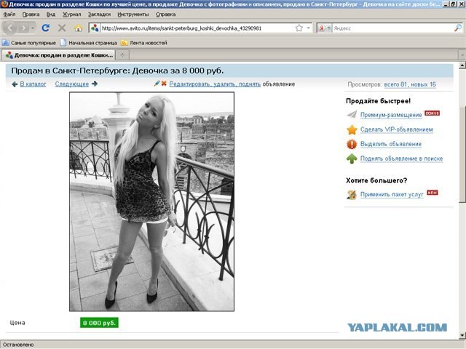Open the Журнал menu

pyautogui.click(x=71, y=15)
